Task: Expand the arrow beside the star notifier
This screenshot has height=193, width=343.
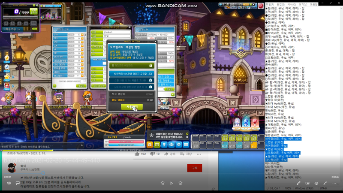Action: tap(13, 77)
